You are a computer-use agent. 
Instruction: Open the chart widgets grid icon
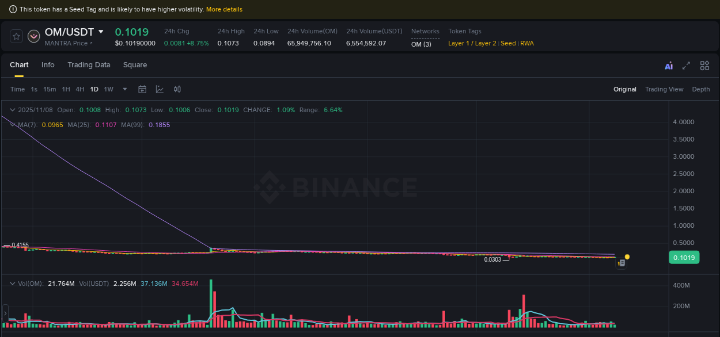click(x=704, y=66)
